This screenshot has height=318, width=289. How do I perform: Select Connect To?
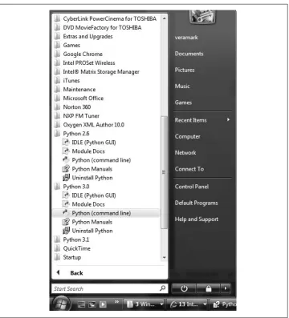pos(189,169)
